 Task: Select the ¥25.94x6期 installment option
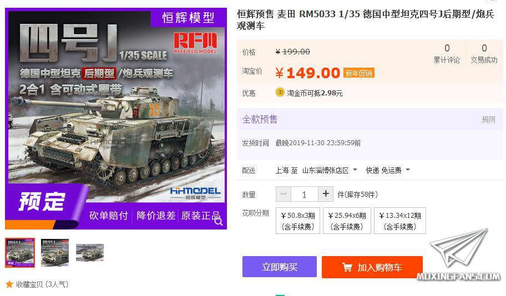click(x=347, y=221)
